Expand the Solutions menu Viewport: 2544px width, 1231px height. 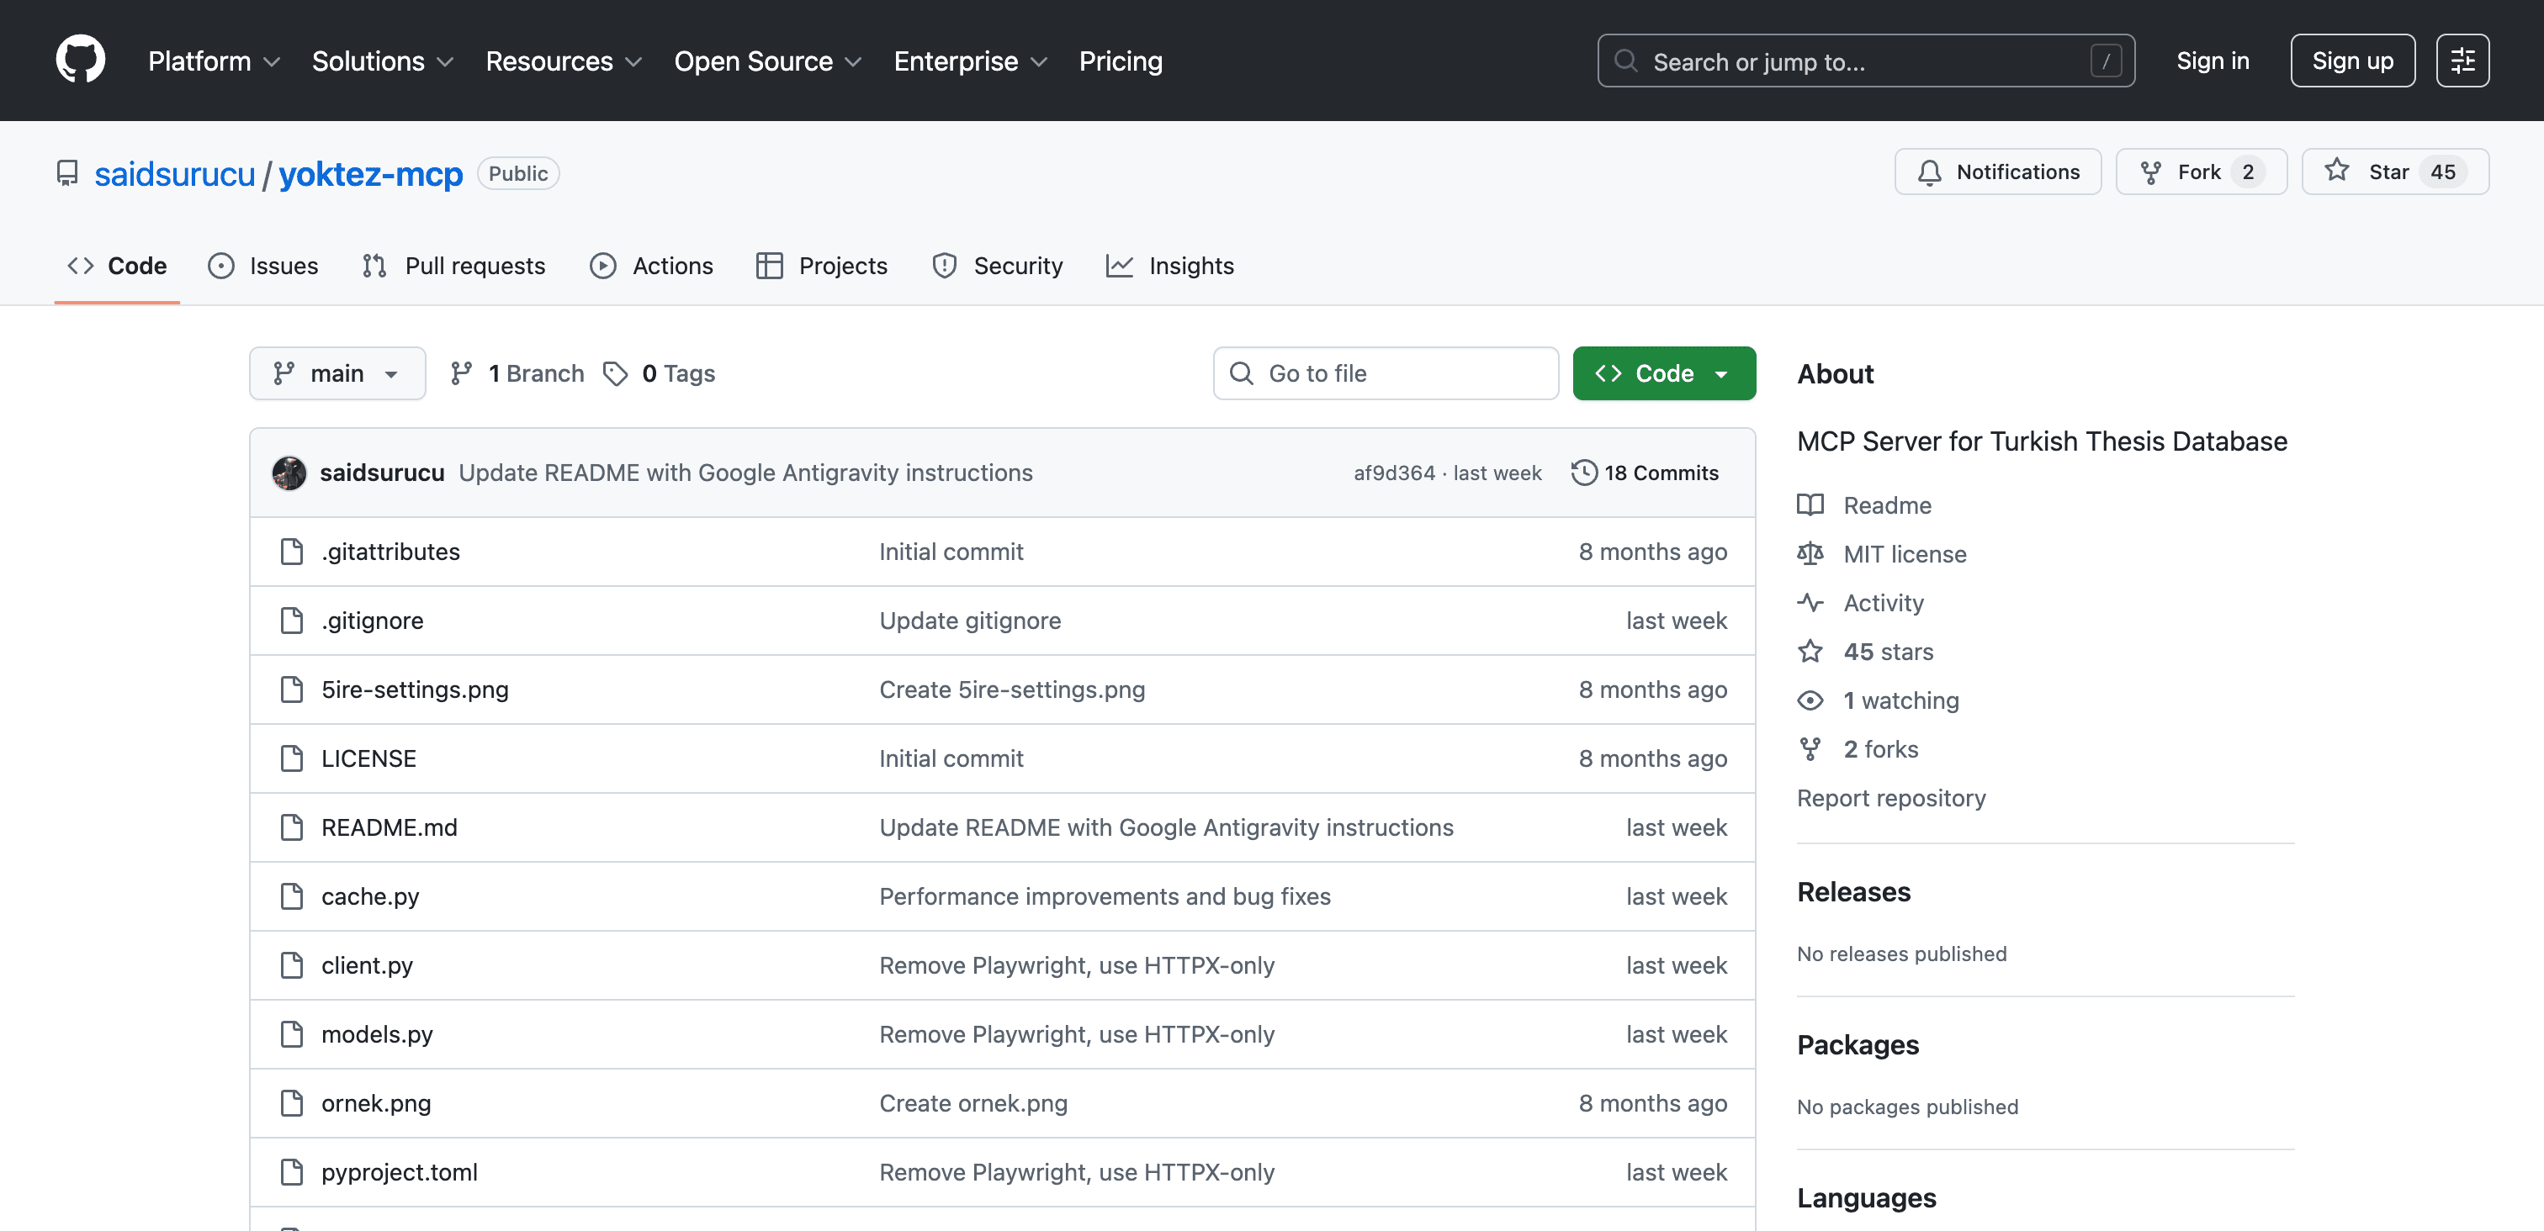point(382,61)
